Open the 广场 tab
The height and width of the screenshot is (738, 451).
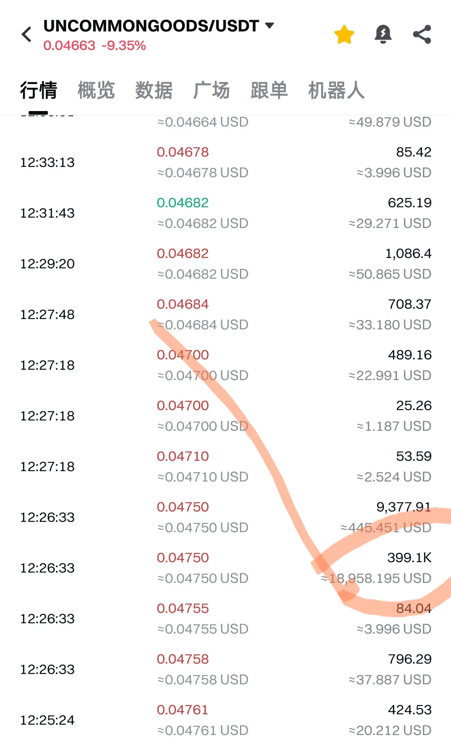tap(211, 90)
